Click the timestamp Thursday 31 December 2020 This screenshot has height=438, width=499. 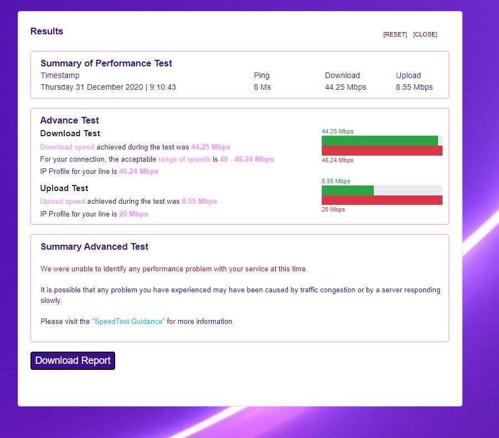click(108, 87)
